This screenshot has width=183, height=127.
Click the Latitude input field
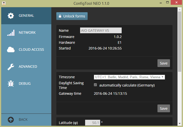pos(93,123)
